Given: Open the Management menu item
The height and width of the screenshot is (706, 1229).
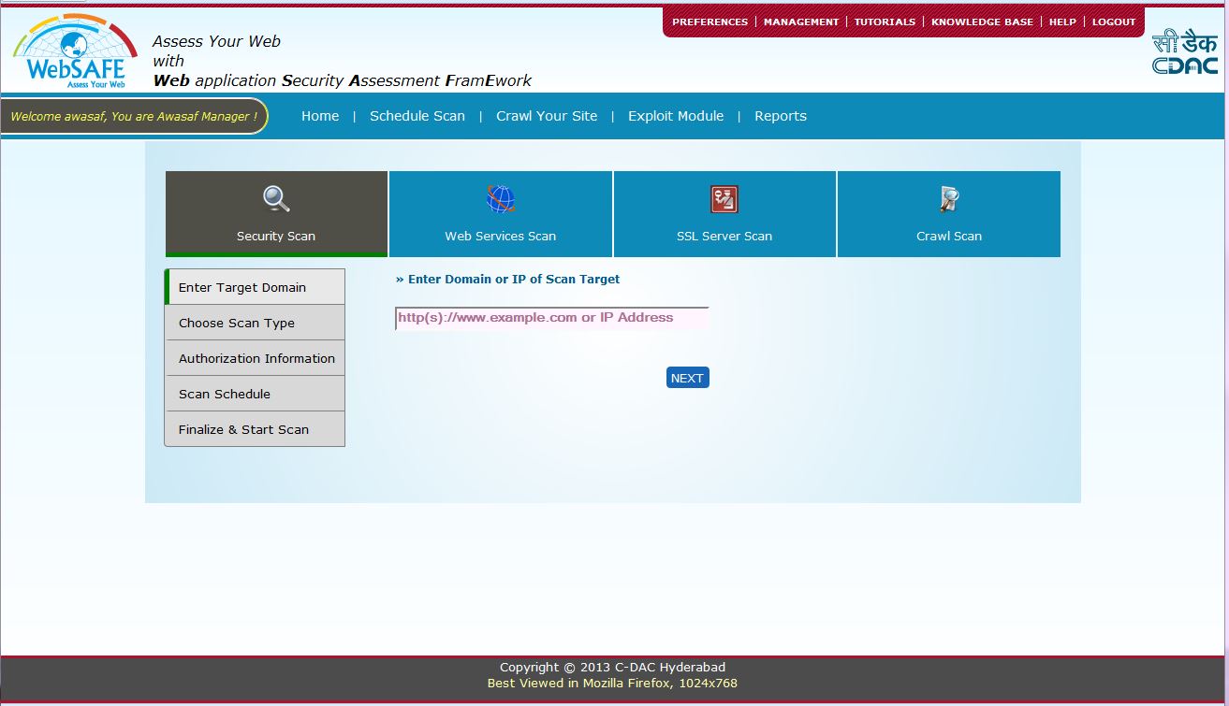Looking at the screenshot, I should click(x=801, y=22).
